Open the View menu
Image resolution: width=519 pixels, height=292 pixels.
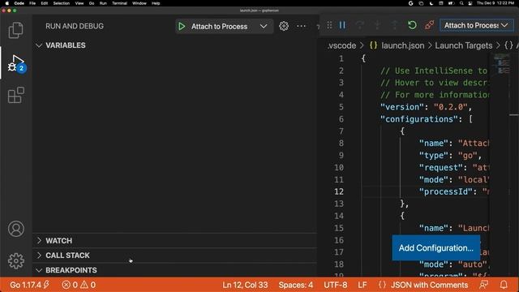(79, 3)
